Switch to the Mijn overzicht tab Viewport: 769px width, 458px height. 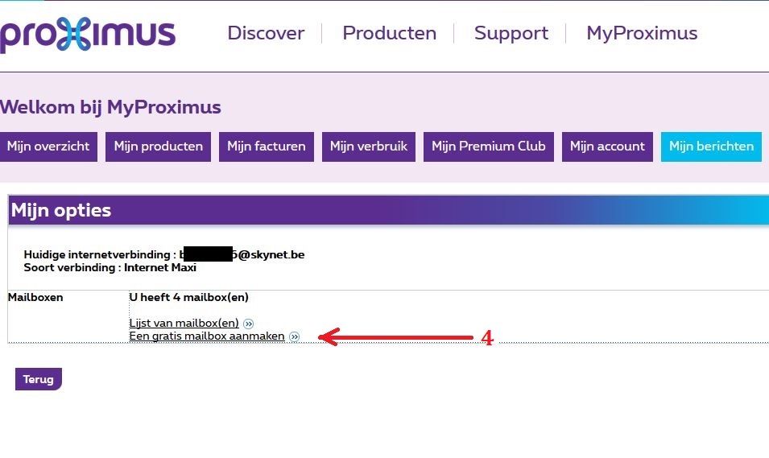(48, 146)
